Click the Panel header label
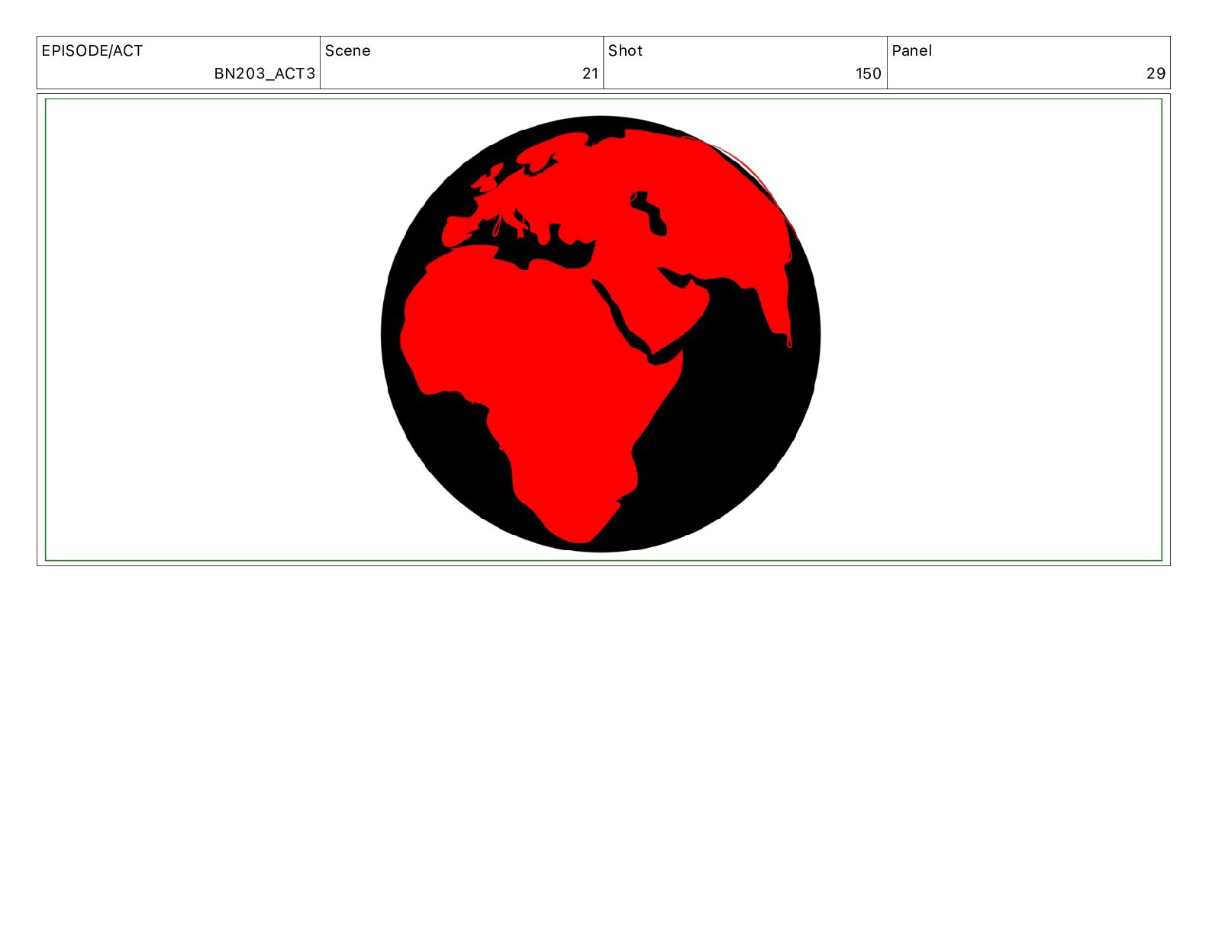Image resolution: width=1209 pixels, height=934 pixels. click(x=912, y=51)
